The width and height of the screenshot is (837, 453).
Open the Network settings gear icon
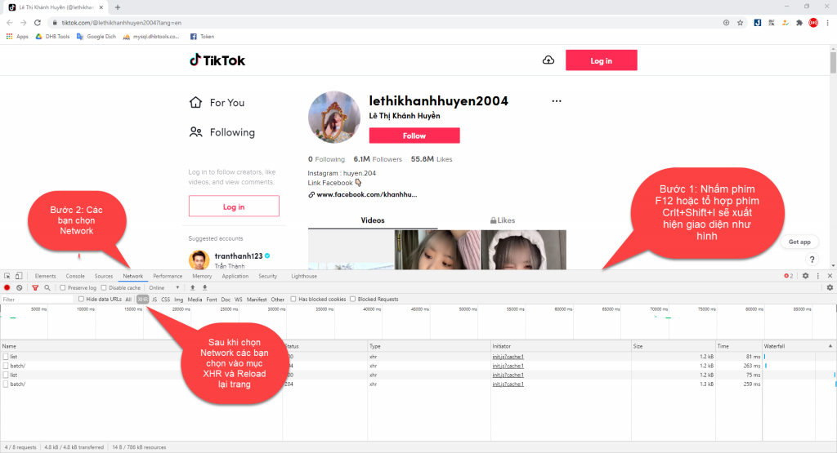coord(830,288)
